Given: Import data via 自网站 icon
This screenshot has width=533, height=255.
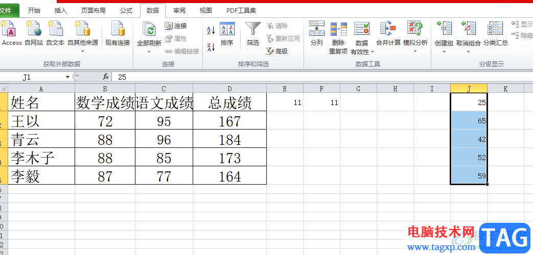Looking at the screenshot, I should pyautogui.click(x=34, y=29).
